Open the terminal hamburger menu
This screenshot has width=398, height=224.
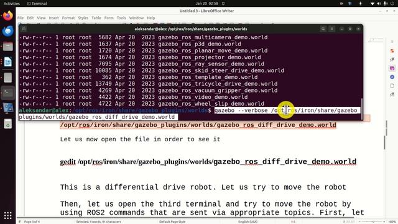331,29
